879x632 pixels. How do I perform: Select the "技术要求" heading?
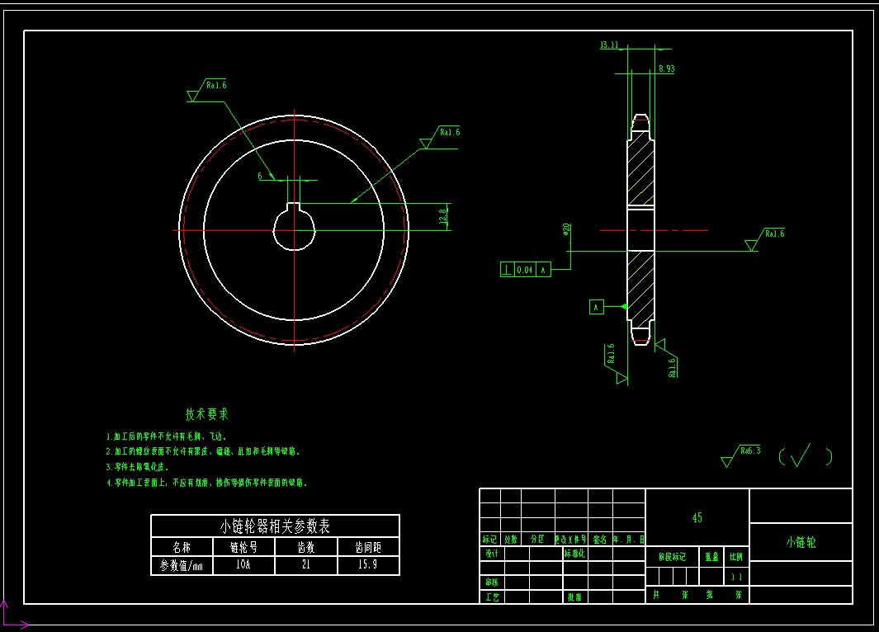click(207, 414)
